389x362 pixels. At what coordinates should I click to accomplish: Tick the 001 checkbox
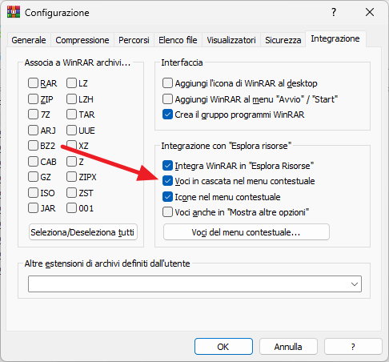coord(71,208)
